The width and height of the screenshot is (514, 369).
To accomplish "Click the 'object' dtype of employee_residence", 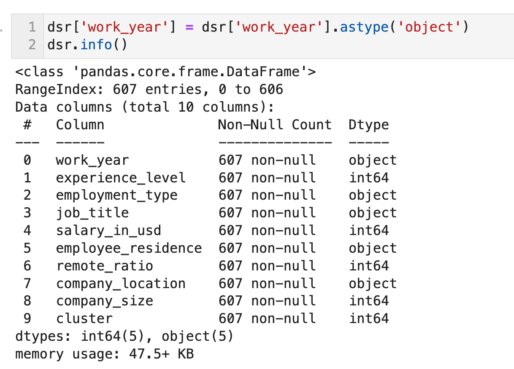I will [x=373, y=248].
